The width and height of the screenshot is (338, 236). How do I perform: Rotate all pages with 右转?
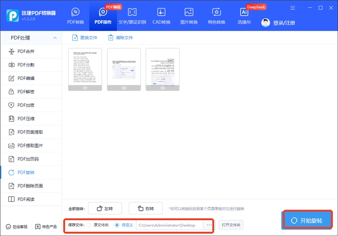click(146, 208)
